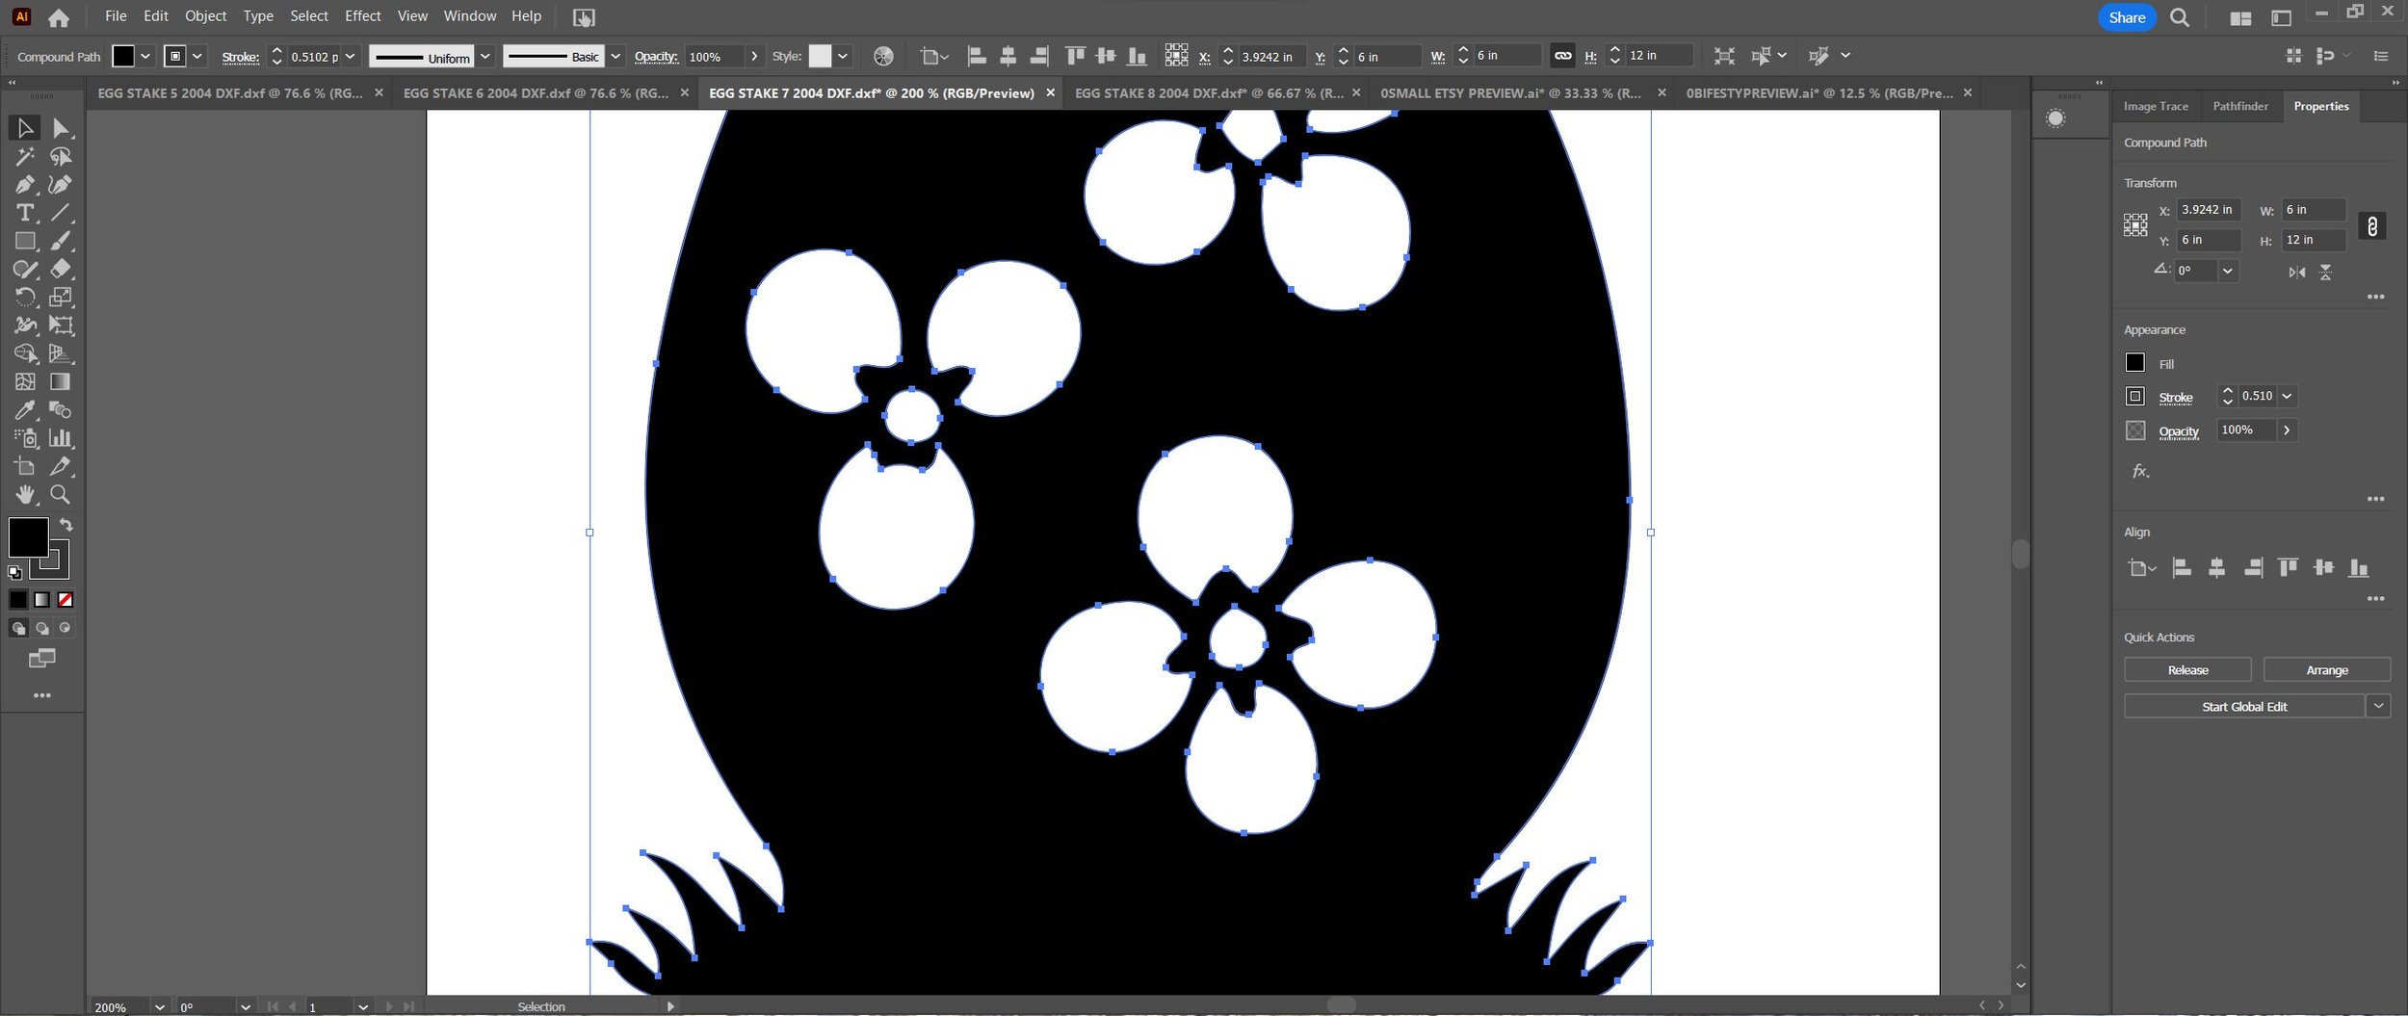Viewport: 2408px width, 1016px height.
Task: Select the Pen tool
Action: pyautogui.click(x=25, y=185)
